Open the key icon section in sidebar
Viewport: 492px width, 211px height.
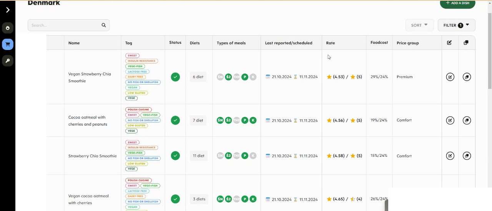pos(8,61)
